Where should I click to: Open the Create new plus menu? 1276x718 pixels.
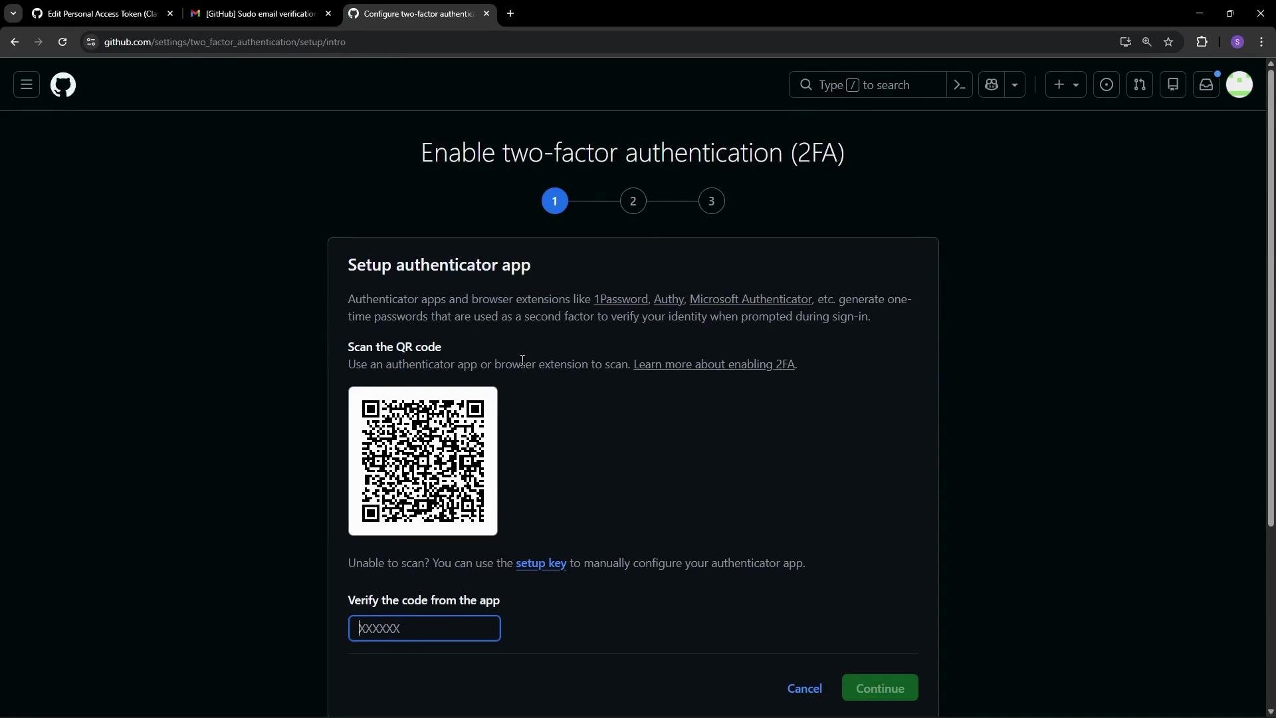click(x=1066, y=84)
